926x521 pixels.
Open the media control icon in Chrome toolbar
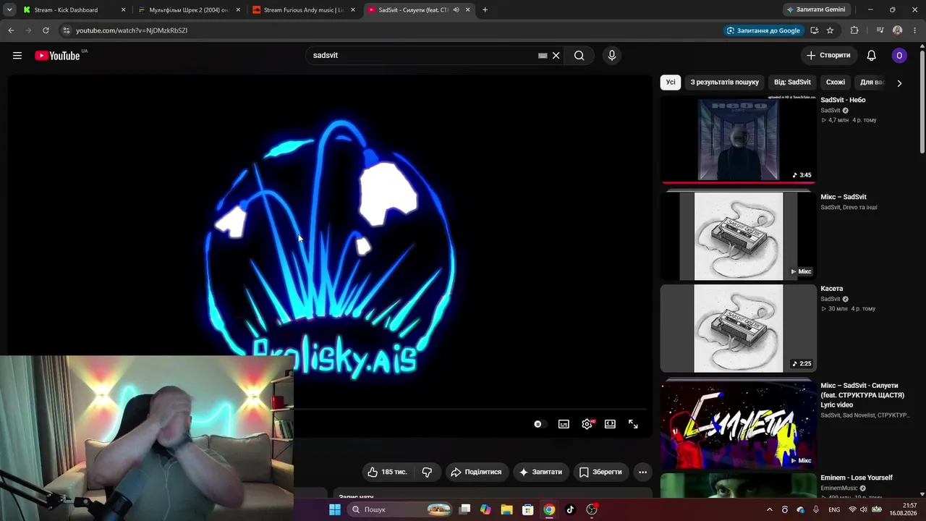(x=880, y=30)
